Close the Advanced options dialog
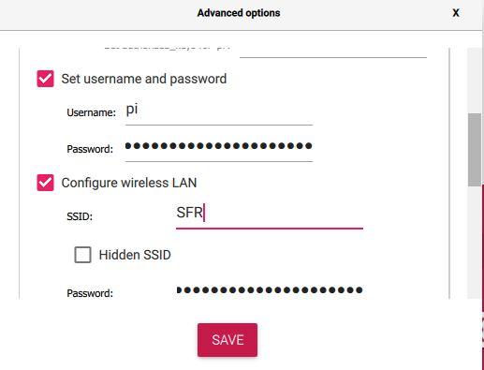 pos(456,13)
